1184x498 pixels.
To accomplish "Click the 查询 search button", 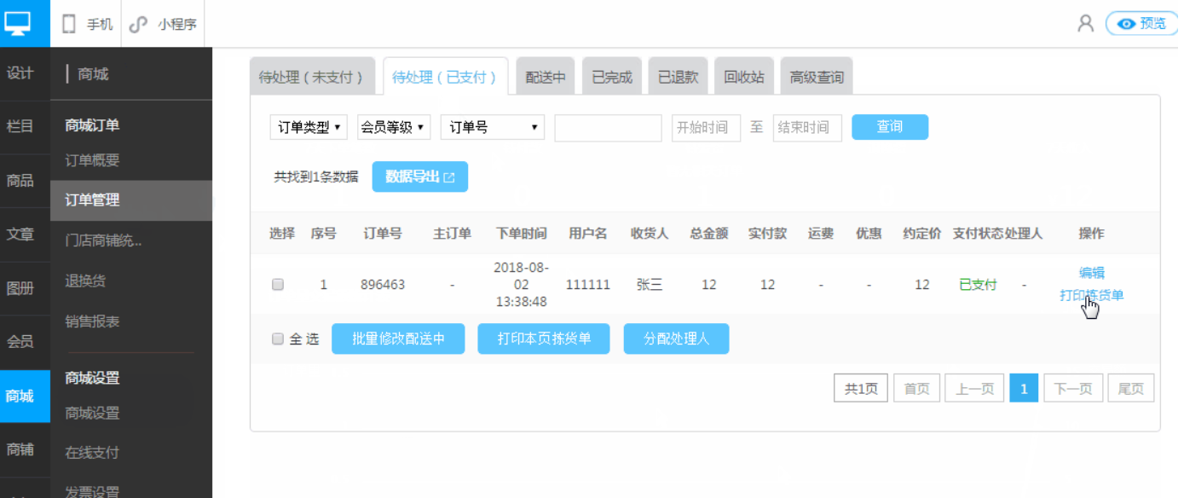I will pos(889,126).
